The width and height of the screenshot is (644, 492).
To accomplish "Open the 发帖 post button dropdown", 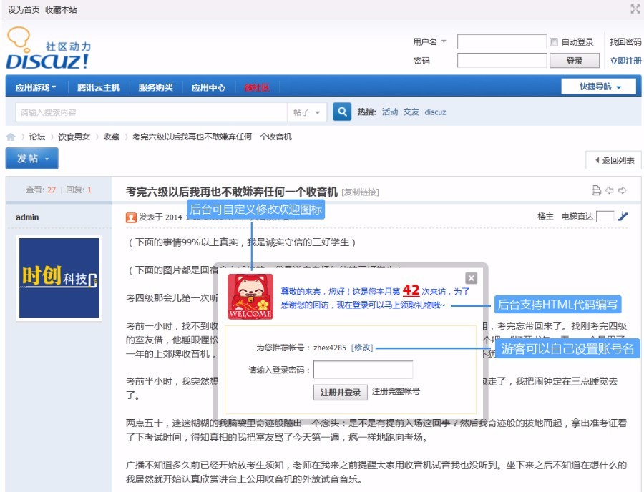I will click(31, 158).
